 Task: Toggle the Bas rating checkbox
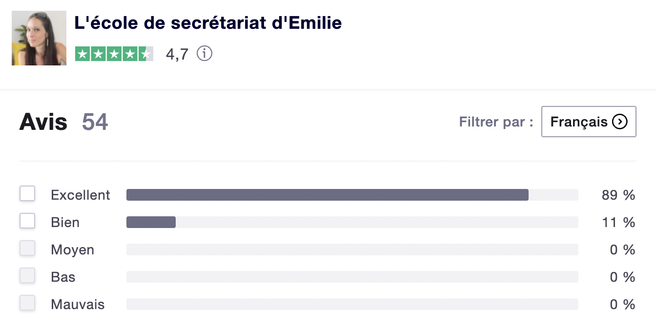coord(27,276)
